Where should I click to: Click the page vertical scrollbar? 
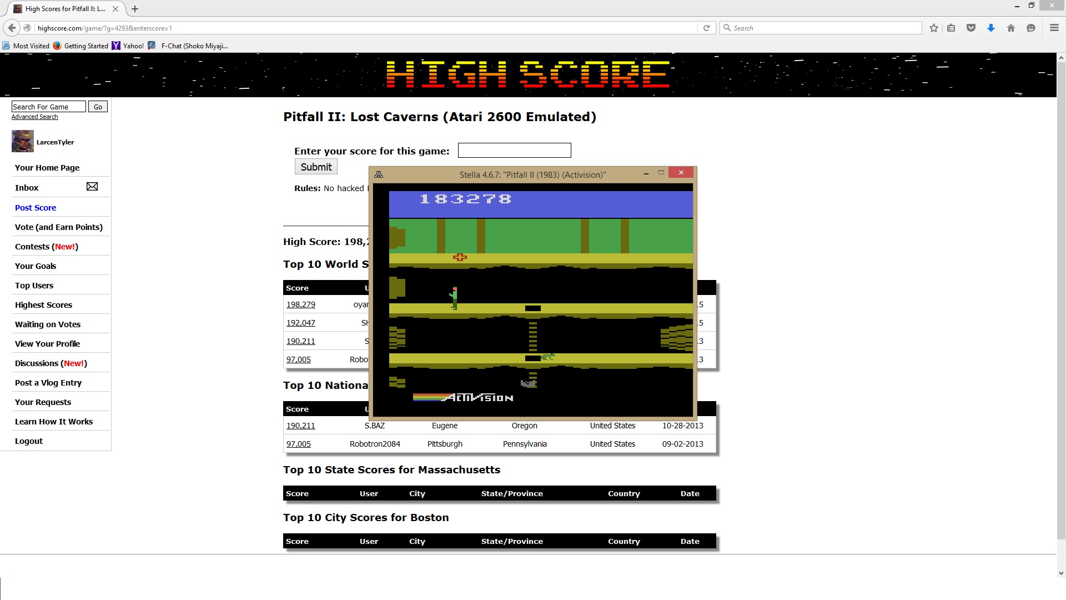click(1061, 300)
